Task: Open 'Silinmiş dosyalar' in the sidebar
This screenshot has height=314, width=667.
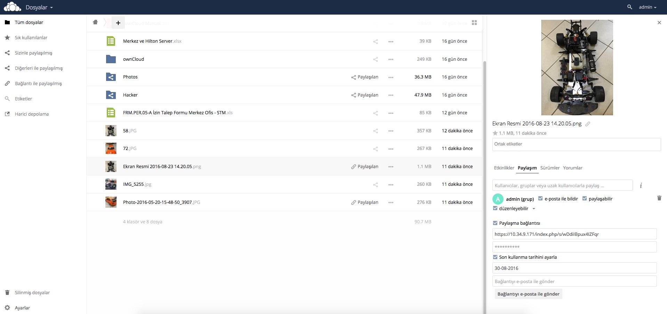Action: coord(32,292)
